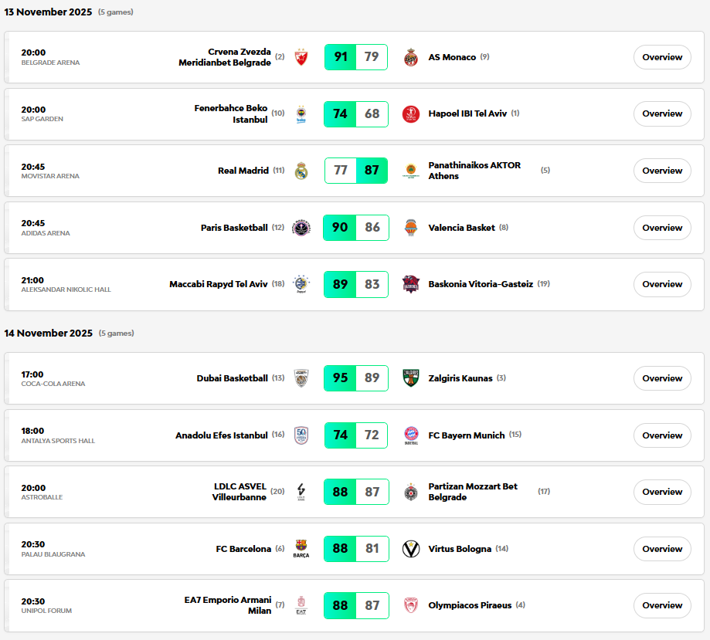Open the Fenerbahce Beko Istanbul team page
Screen dimensions: 710x640
(x=230, y=113)
